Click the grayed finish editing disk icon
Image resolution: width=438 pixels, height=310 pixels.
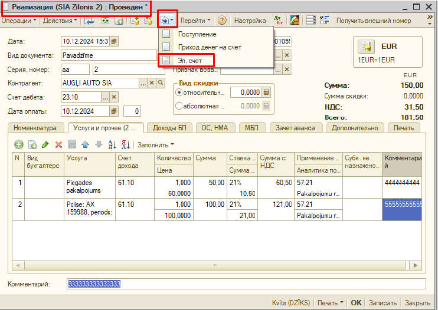(72, 144)
